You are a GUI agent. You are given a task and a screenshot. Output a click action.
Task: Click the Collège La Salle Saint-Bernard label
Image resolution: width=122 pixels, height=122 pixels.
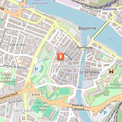click(x=7, y=78)
